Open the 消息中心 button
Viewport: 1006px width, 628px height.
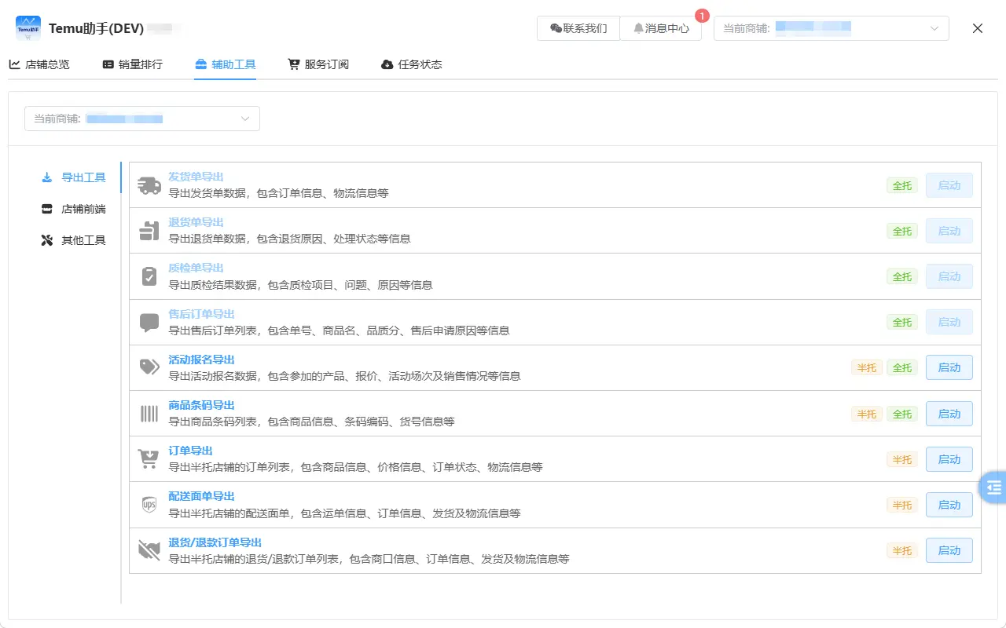[660, 28]
